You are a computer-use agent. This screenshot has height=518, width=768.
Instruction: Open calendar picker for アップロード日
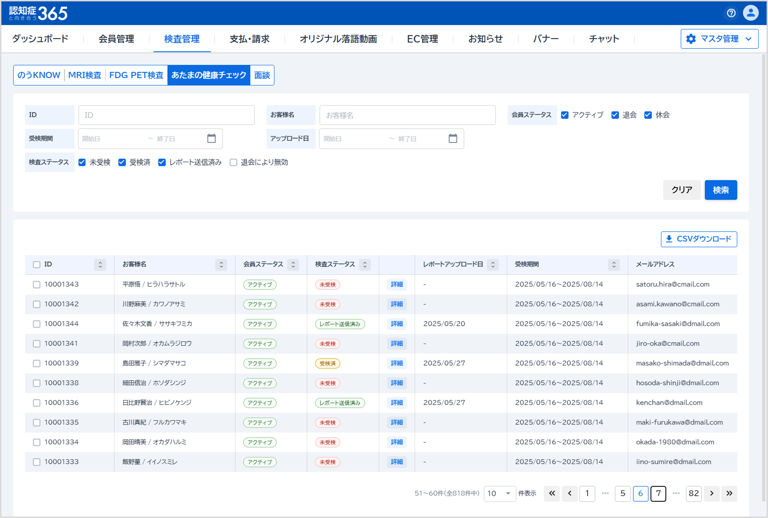click(453, 138)
